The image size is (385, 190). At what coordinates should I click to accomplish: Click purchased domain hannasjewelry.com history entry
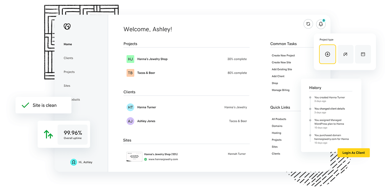[332, 137]
